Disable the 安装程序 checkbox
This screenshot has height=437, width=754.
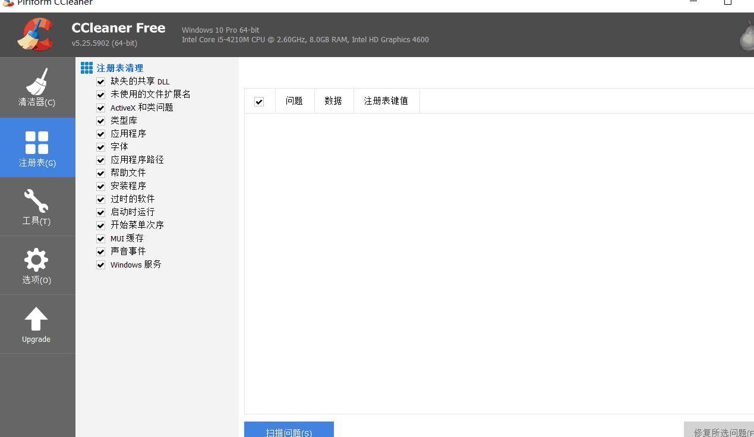click(101, 186)
